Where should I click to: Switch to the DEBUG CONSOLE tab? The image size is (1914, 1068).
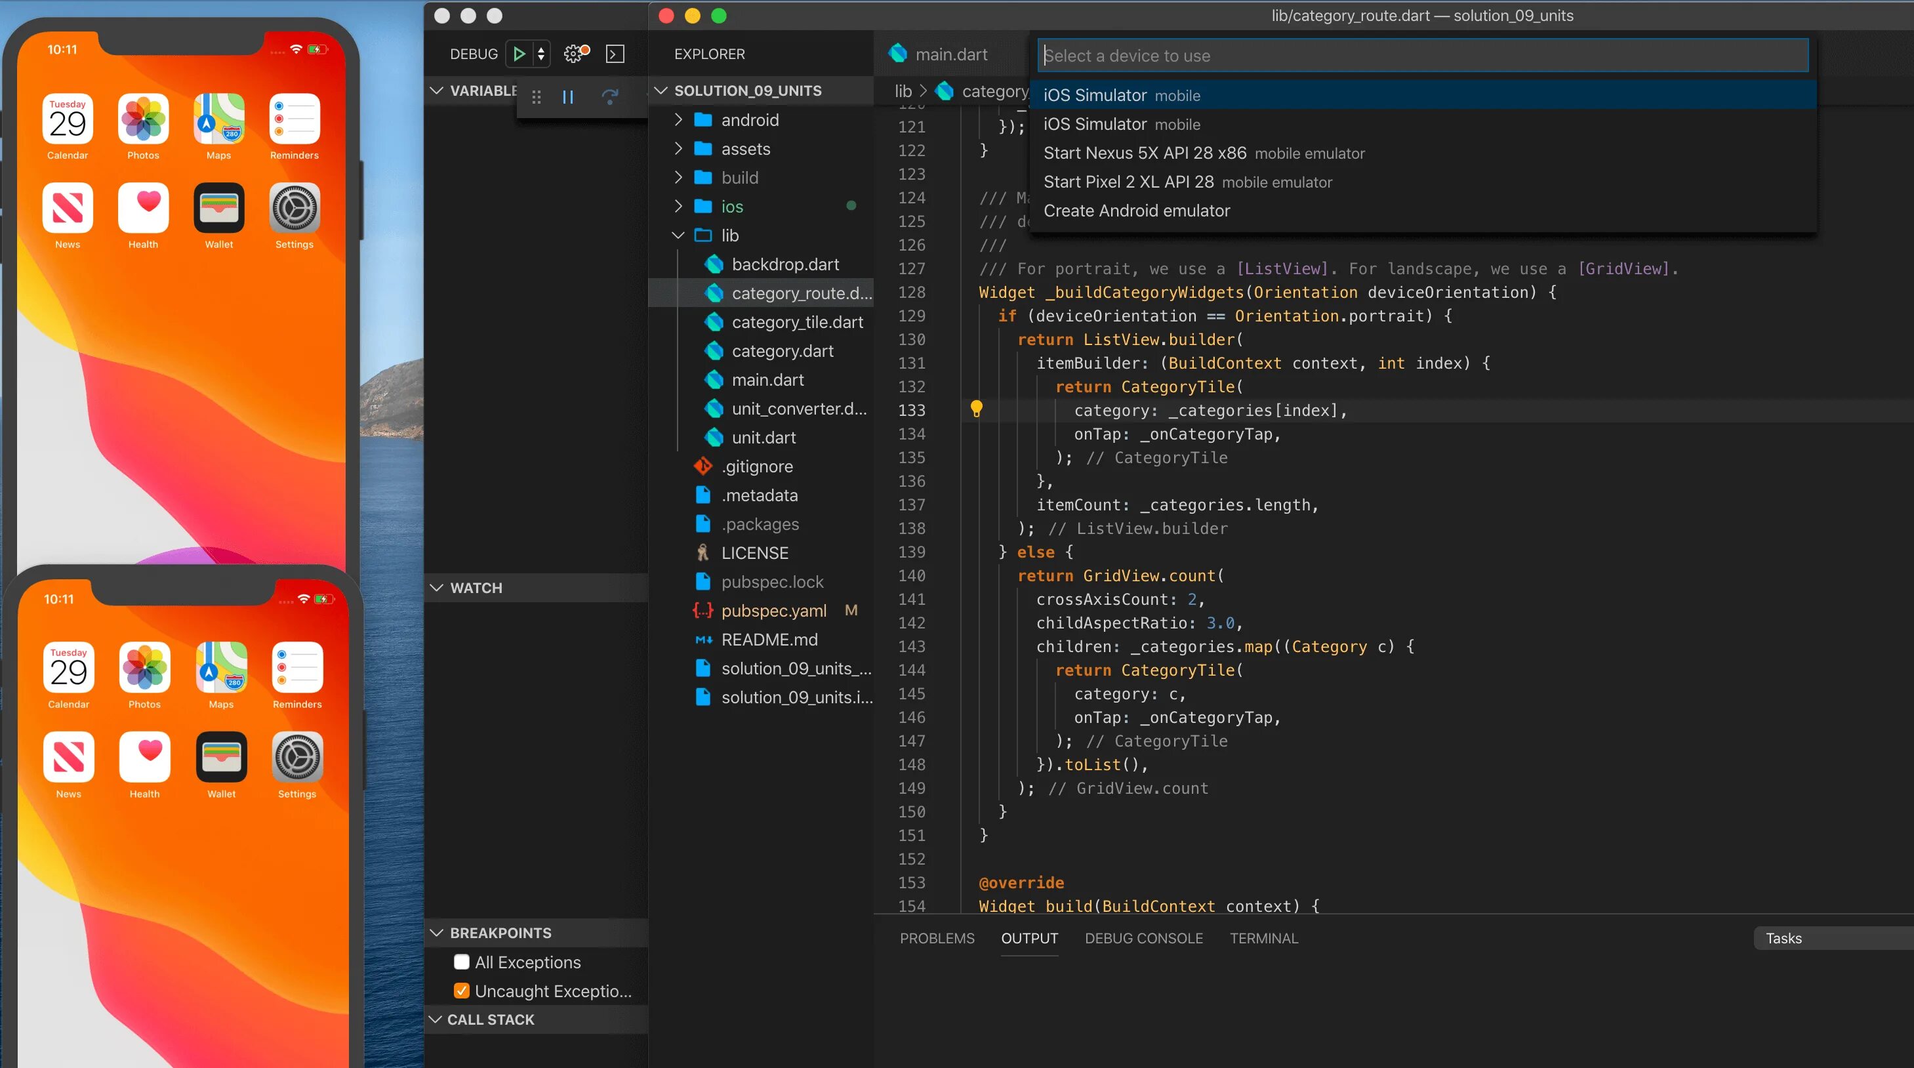click(1143, 938)
